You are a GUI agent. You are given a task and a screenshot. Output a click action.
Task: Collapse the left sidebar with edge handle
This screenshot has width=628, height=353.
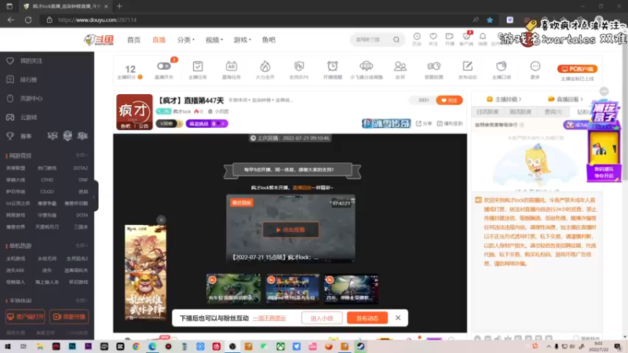[95, 196]
